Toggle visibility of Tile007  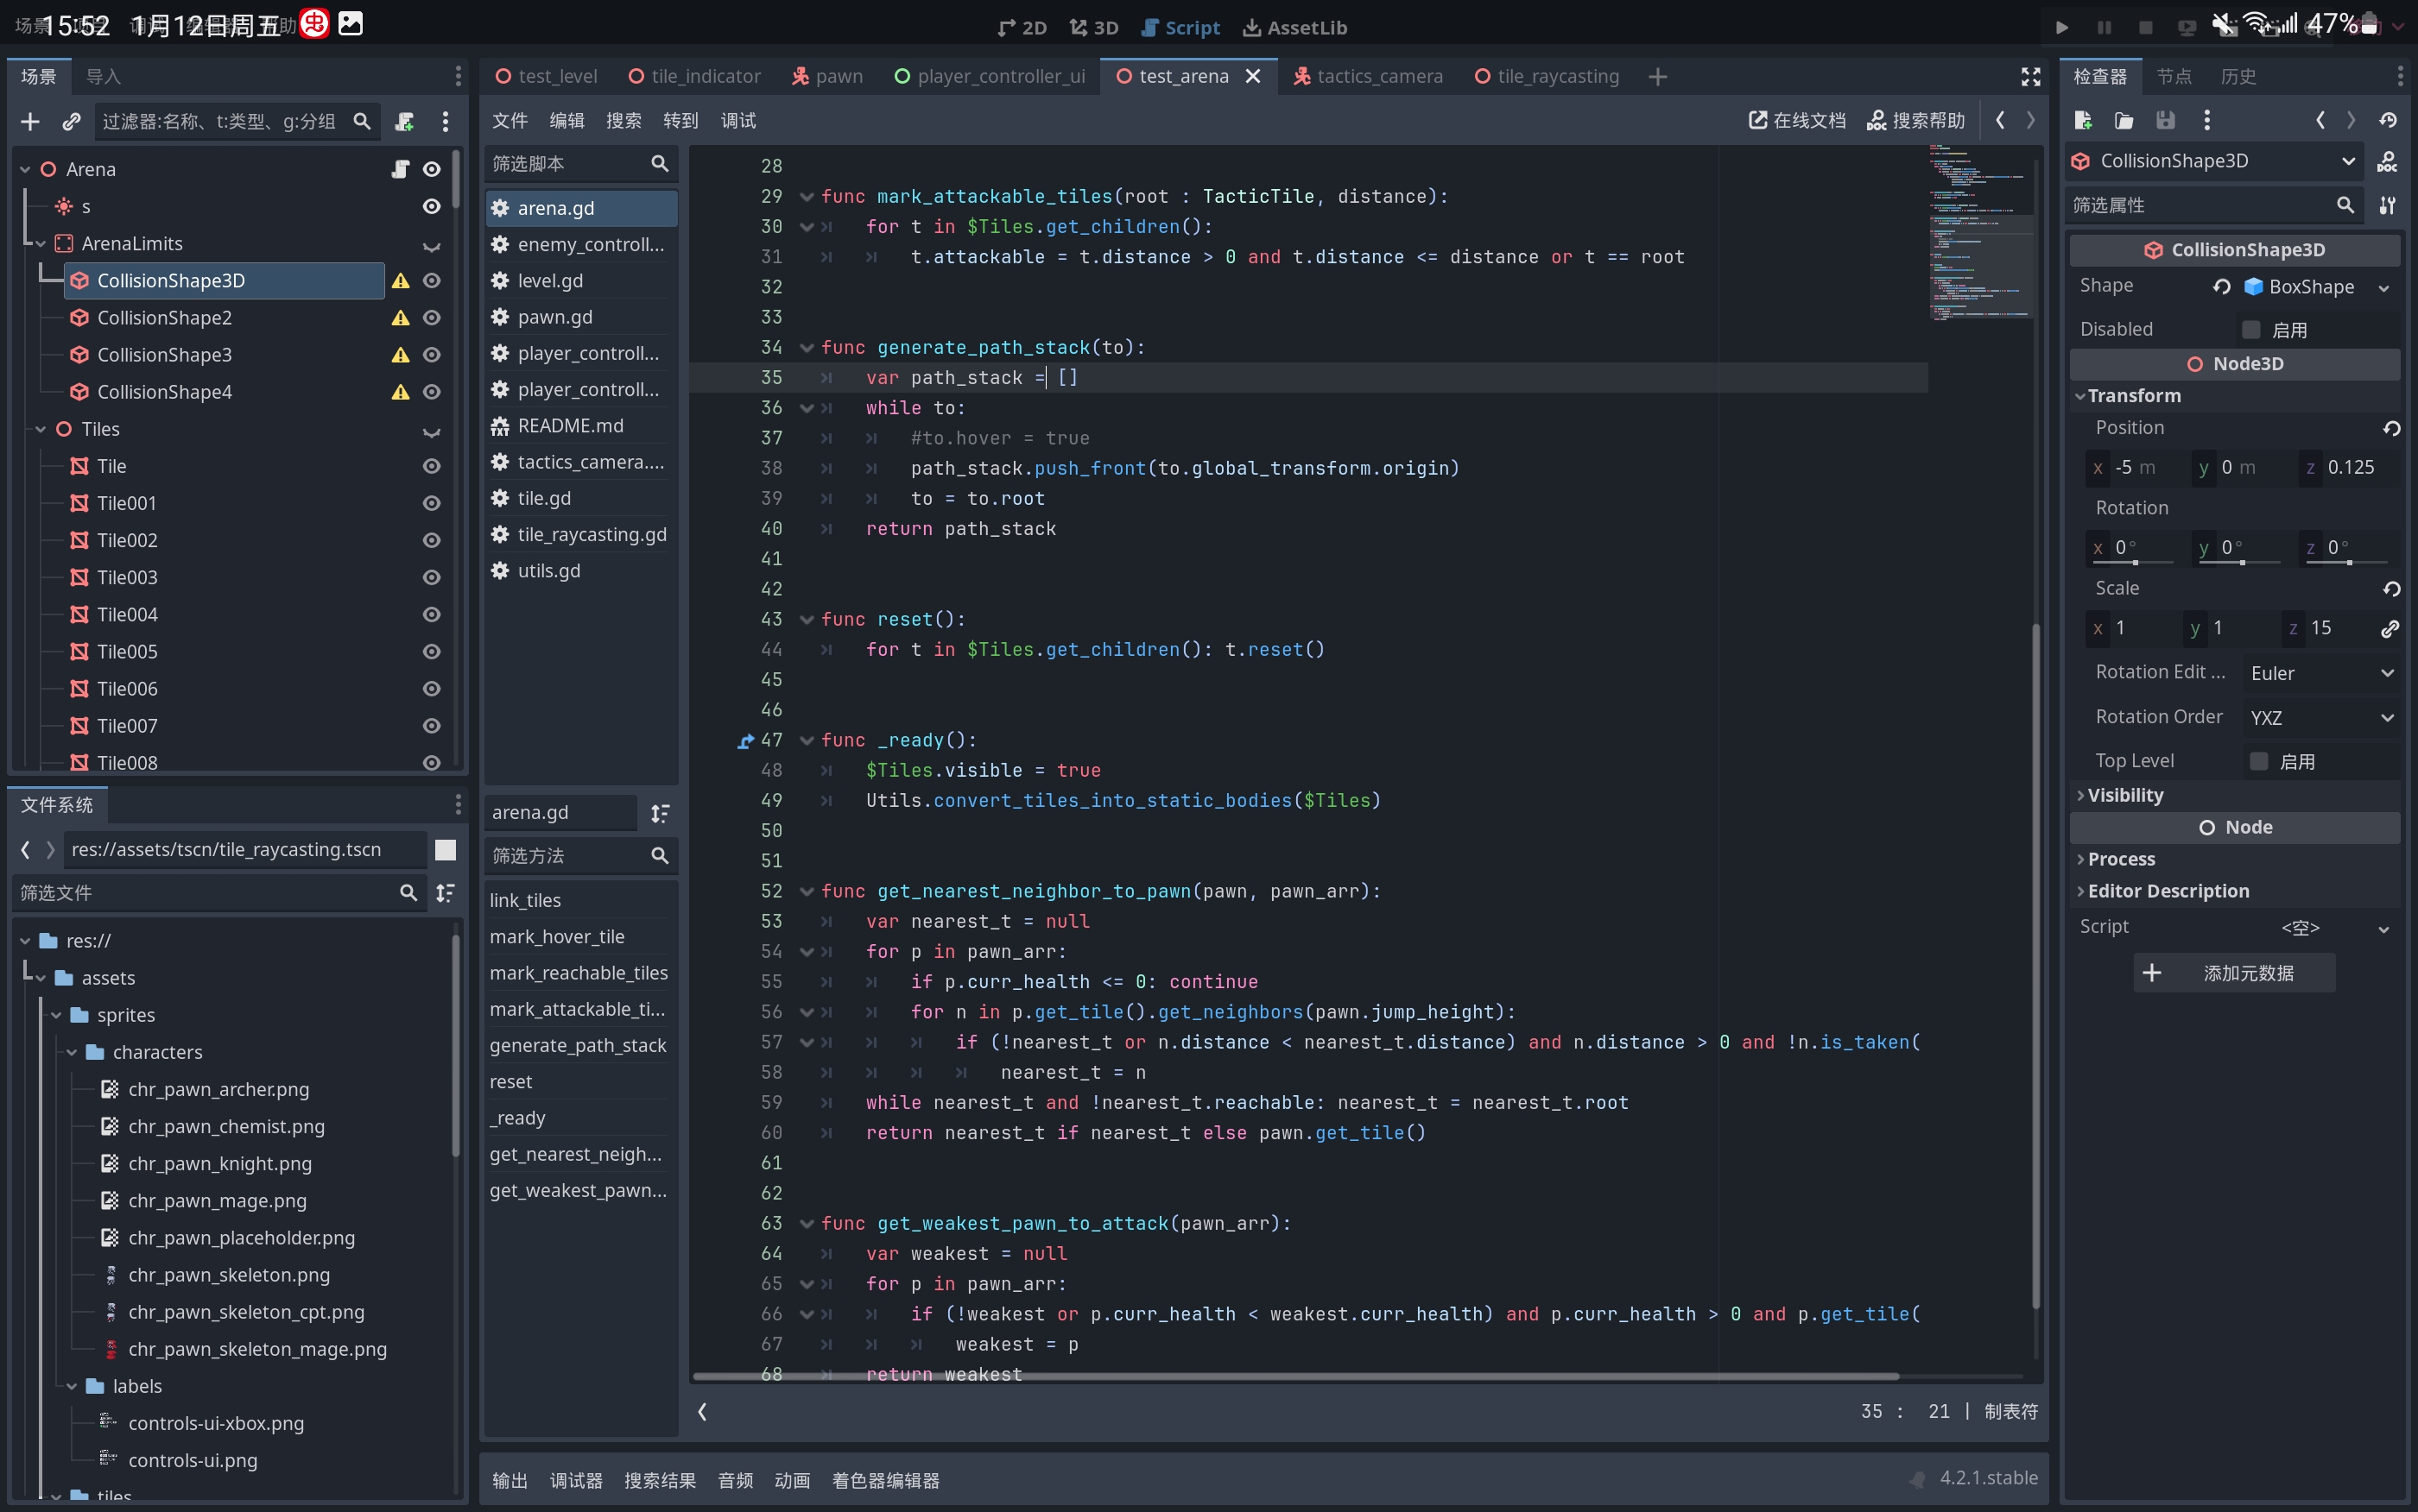click(431, 726)
